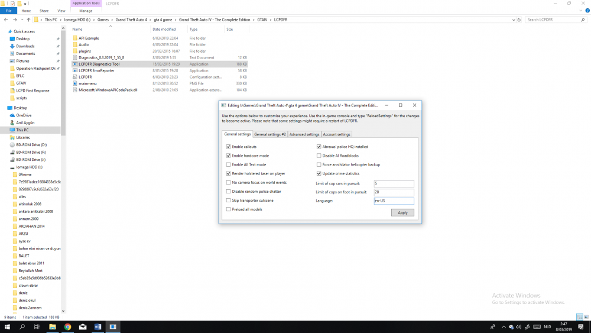
Task: Check Skip transporter cutscene
Action: click(x=228, y=201)
